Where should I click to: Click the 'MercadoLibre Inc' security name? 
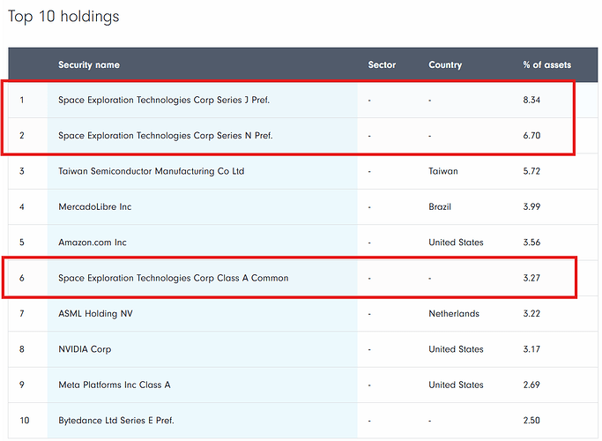95,206
